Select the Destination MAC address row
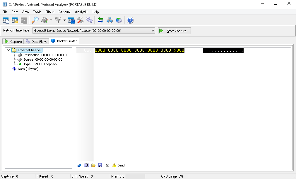 tap(46, 55)
